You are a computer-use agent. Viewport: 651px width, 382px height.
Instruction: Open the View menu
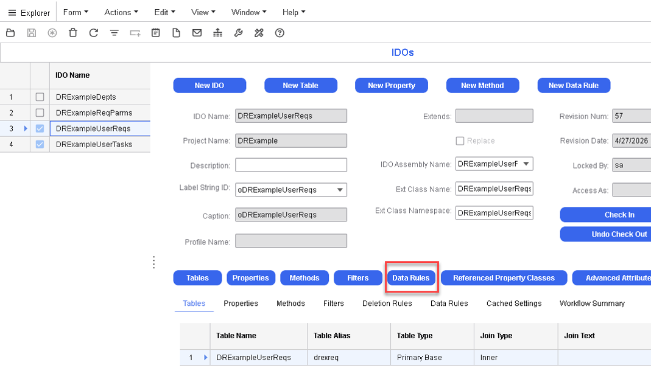[203, 12]
